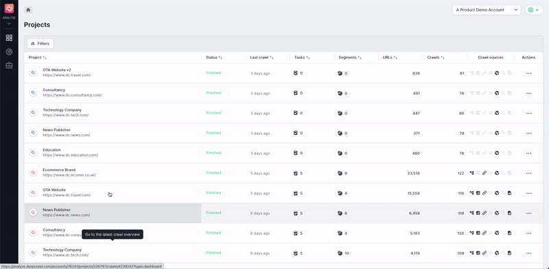Viewport: 549px width, 269px height.
Task: Click the 23,518 URLs value
Action: [x=414, y=173]
